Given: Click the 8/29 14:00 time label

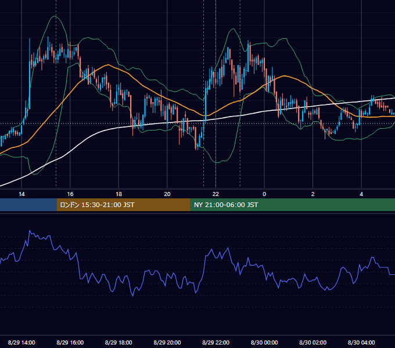Looking at the screenshot, I should 21,342.
